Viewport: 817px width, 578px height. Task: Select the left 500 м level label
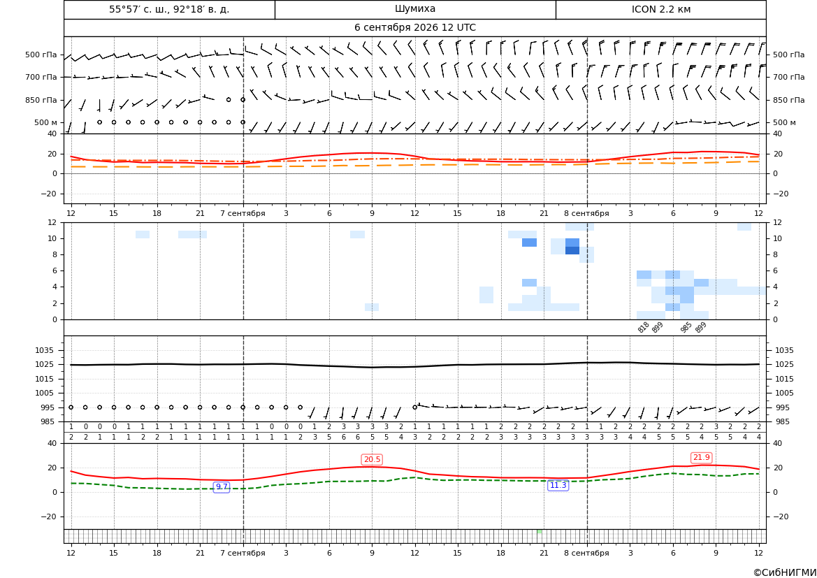coord(46,122)
